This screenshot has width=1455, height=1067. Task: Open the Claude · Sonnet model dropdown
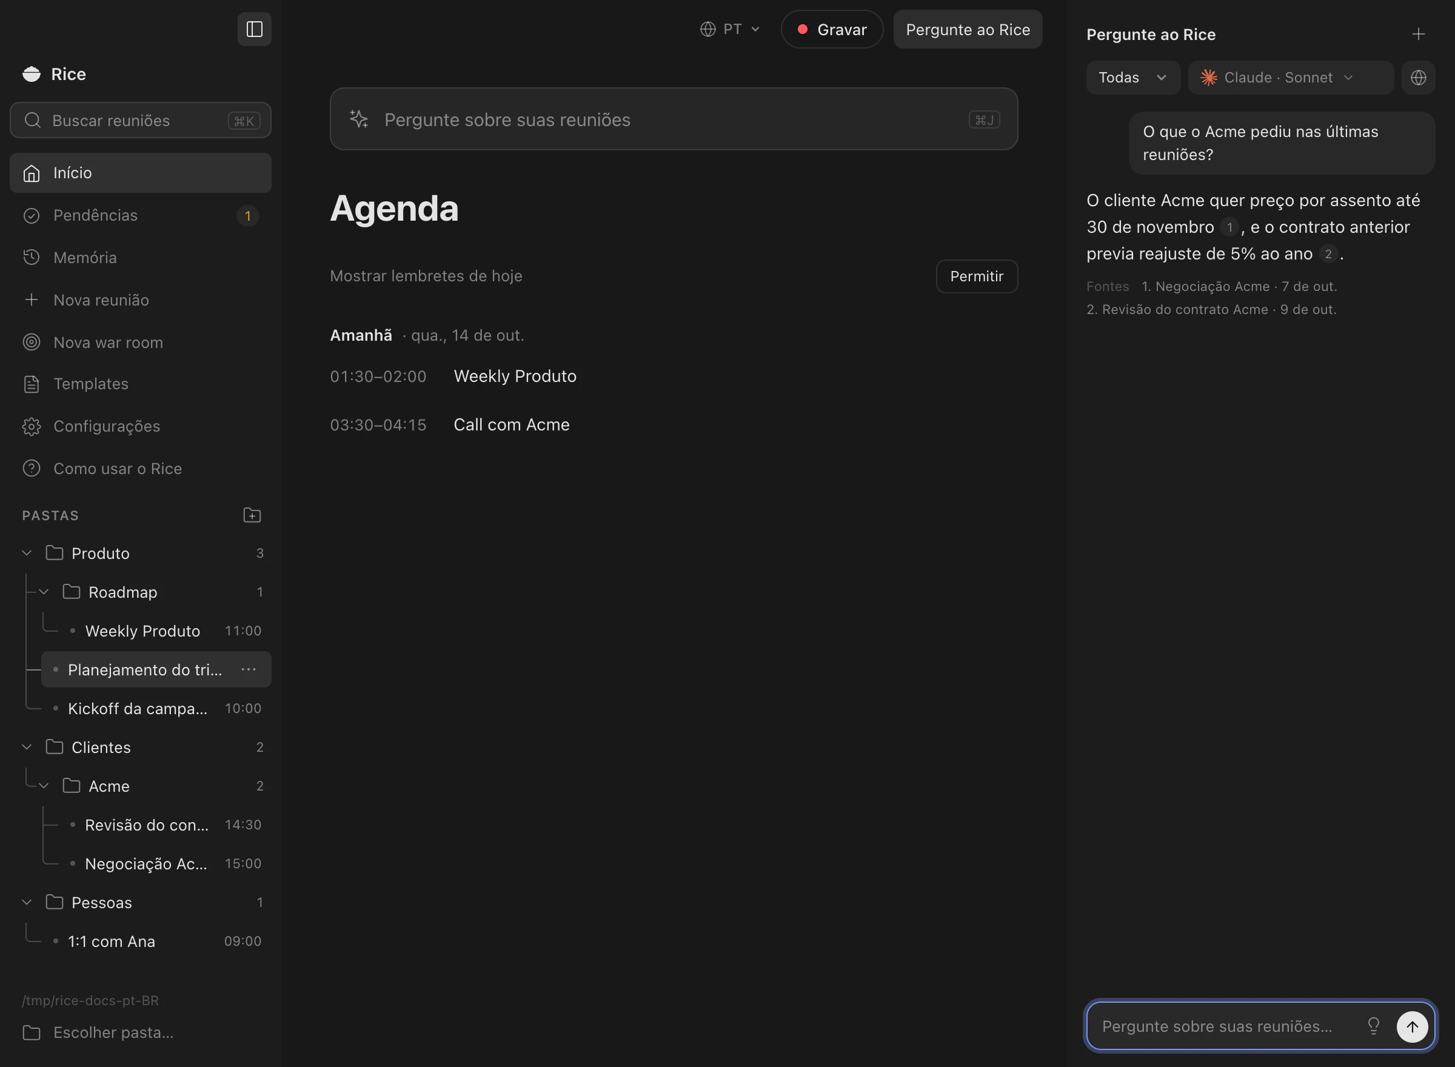pyautogui.click(x=1290, y=78)
